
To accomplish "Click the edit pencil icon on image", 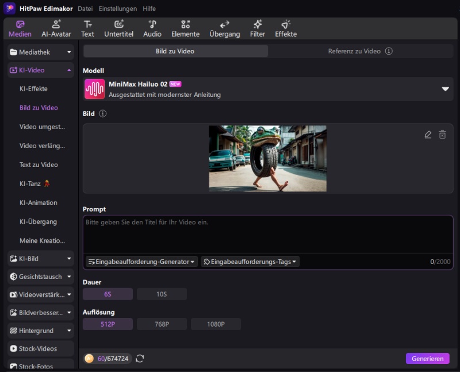I will (x=427, y=134).
